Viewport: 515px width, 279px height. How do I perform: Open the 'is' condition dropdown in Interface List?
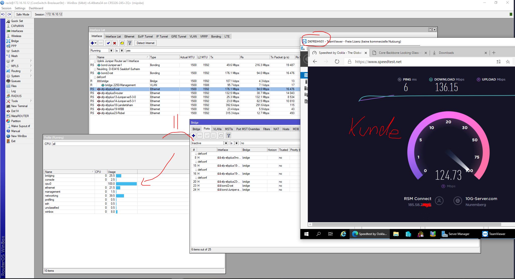pos(122,51)
